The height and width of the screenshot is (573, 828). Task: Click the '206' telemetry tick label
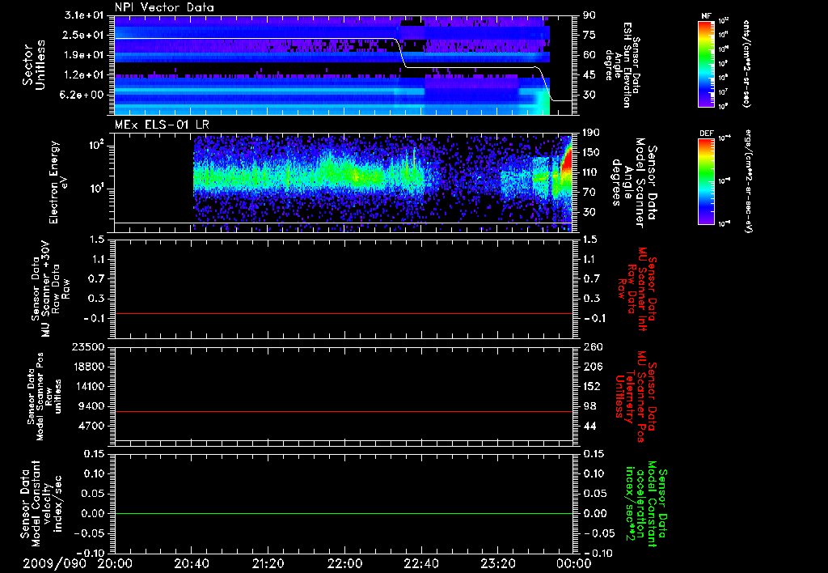(592, 367)
